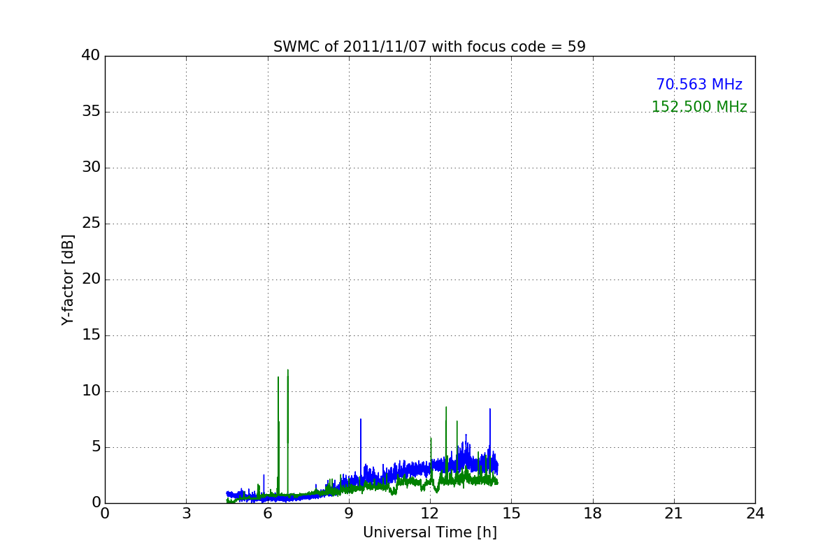
Task: Click the "Universal Time [h]" axis label
Action: pos(429,532)
